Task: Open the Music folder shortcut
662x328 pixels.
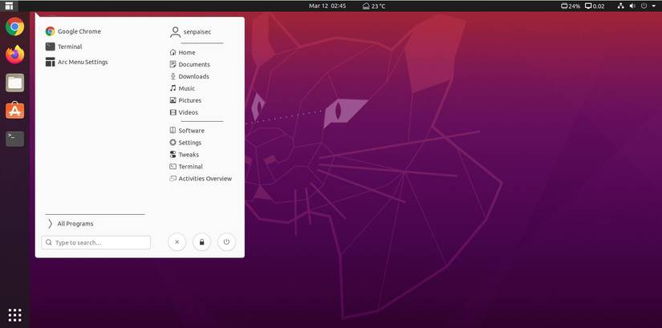Action: coord(182,88)
